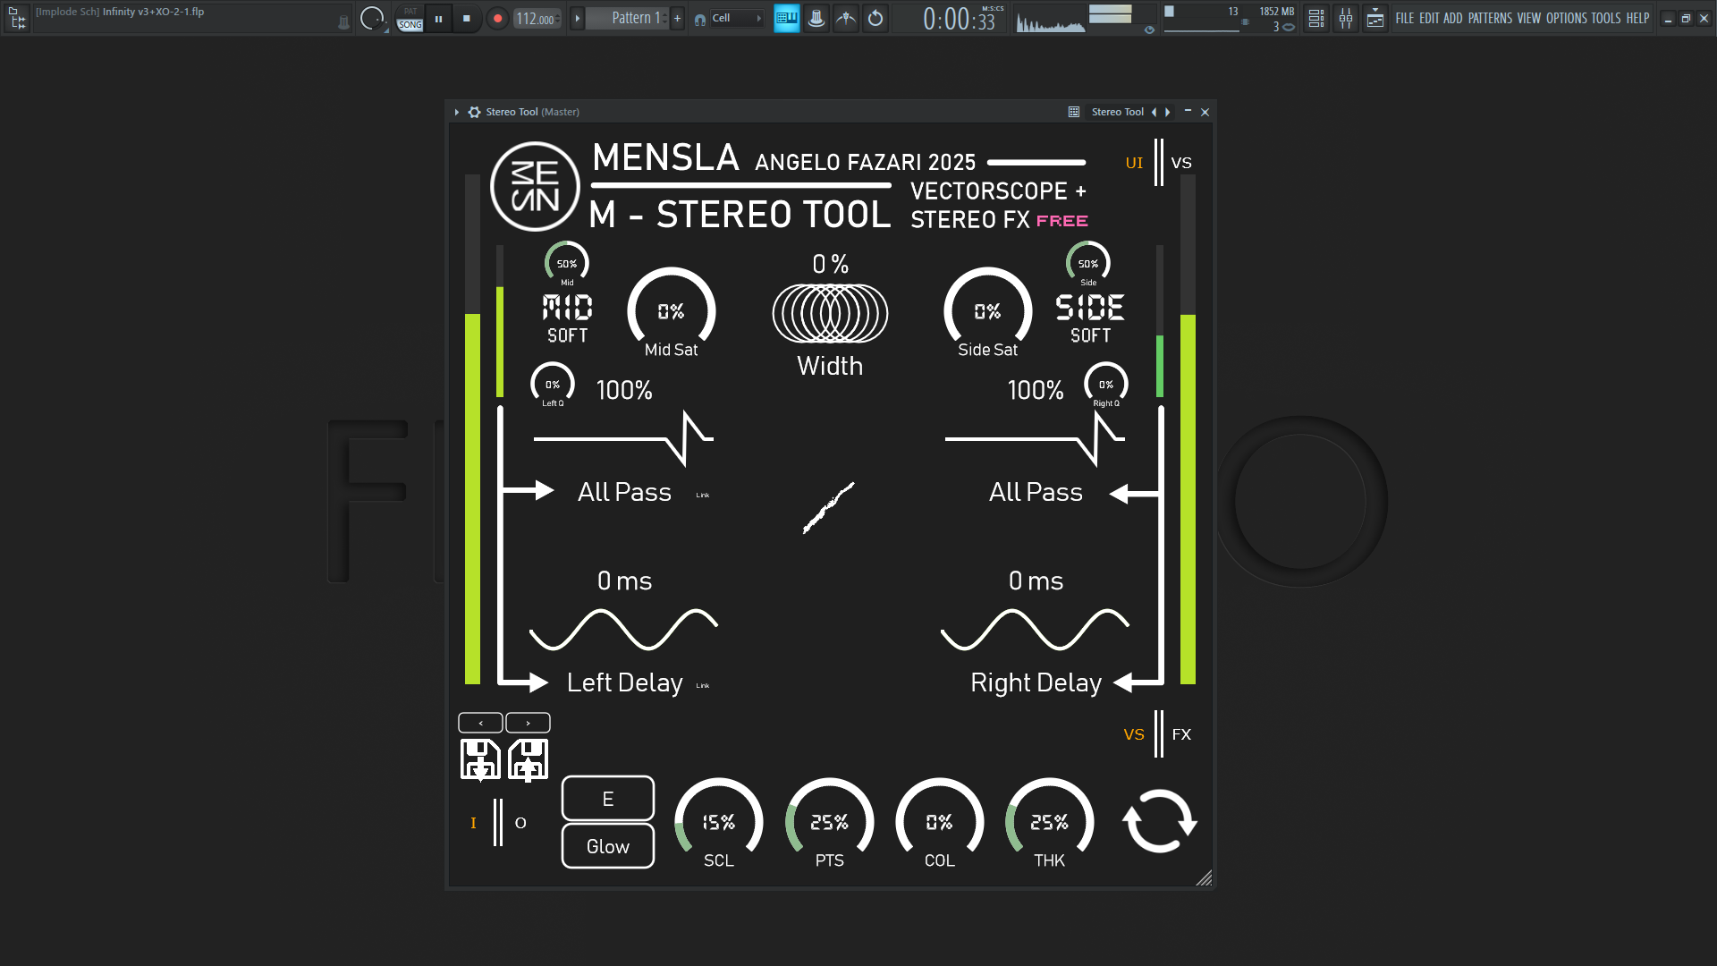The height and width of the screenshot is (966, 1717).
Task: Open the mixer window from toolbar
Action: coord(1345,18)
